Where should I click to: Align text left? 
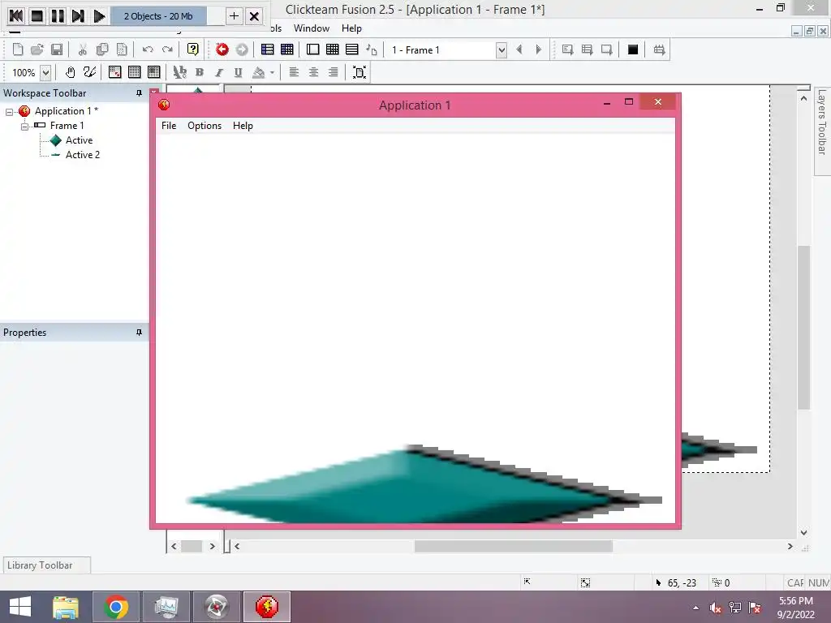[x=294, y=72]
